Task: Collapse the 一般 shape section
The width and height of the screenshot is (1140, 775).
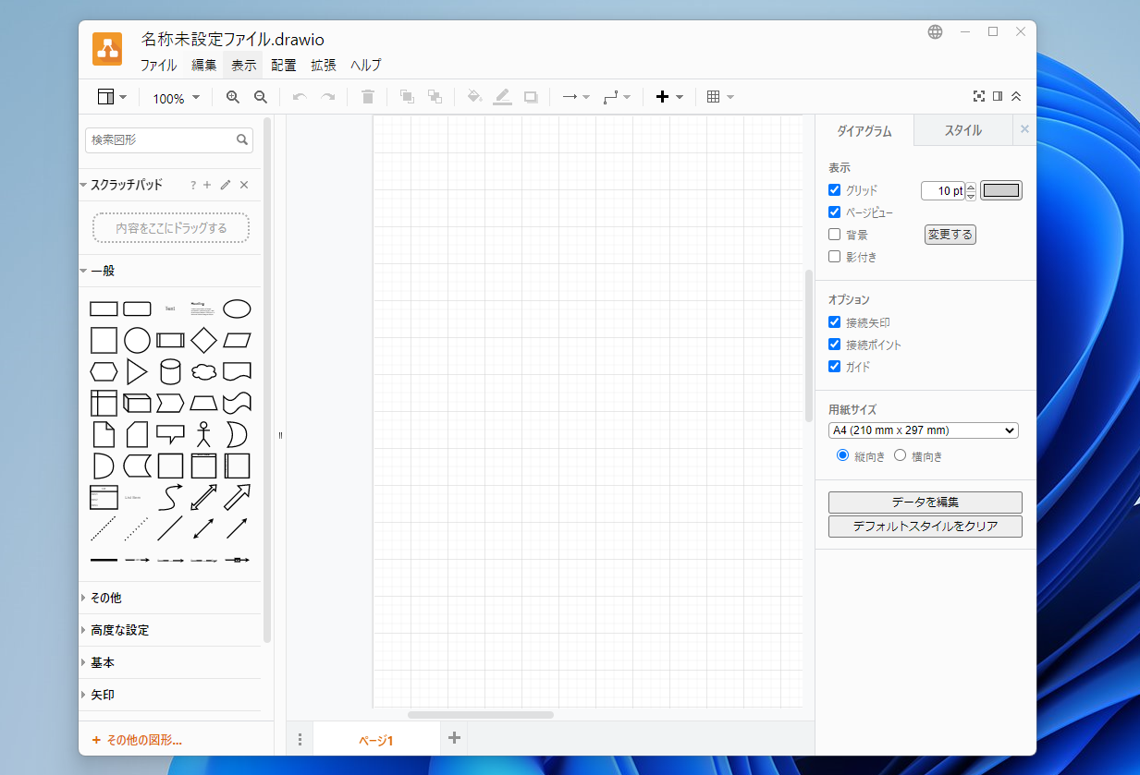Action: point(171,271)
